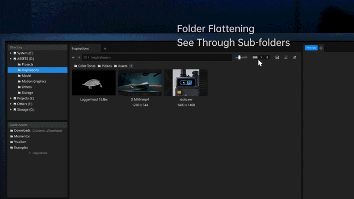Toggle the sort order arrows icon
Screen dimensions: 354x199
294,57
